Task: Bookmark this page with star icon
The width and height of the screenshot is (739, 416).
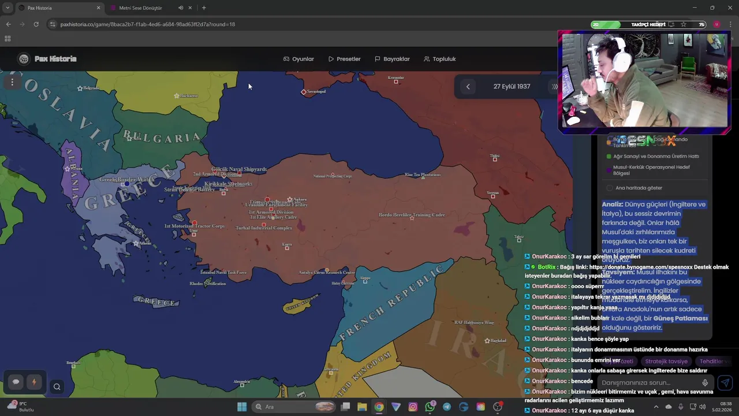Action: (684, 24)
